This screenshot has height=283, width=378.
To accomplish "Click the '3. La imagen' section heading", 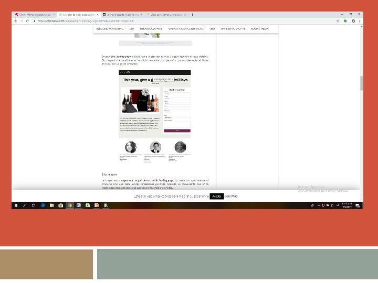I will coord(109,175).
